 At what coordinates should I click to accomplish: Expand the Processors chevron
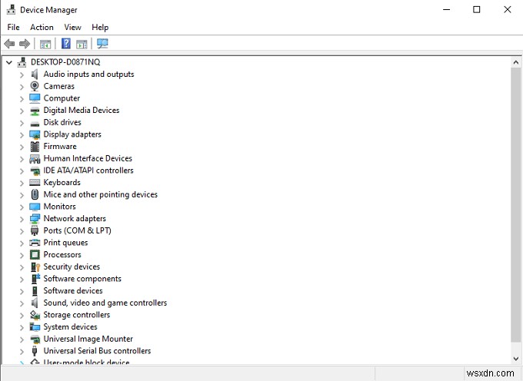click(x=22, y=255)
